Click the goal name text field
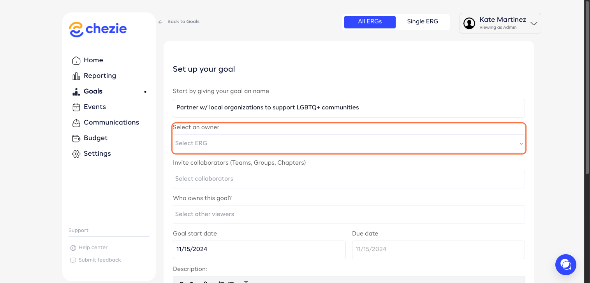 tap(349, 108)
